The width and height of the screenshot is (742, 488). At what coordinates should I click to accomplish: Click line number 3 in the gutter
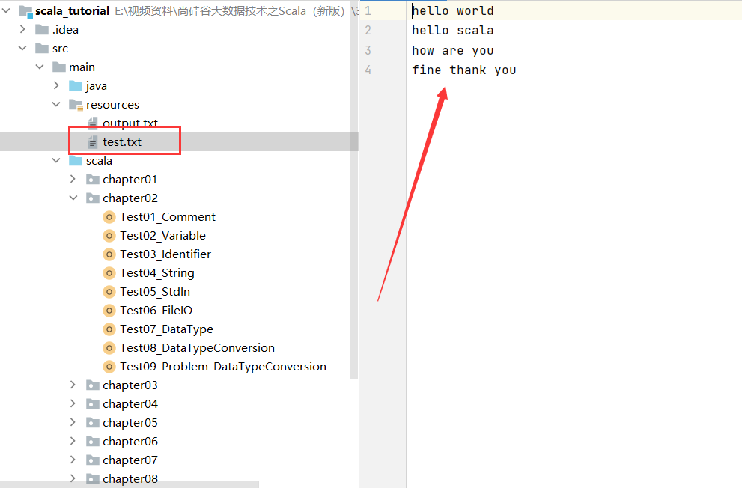click(368, 50)
